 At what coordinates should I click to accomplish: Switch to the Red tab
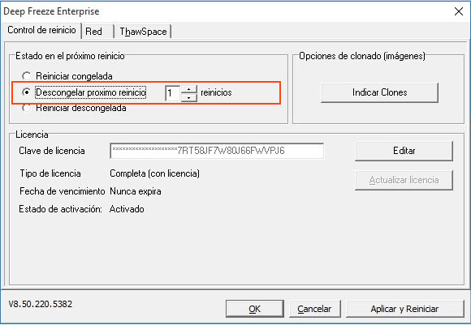(x=97, y=31)
